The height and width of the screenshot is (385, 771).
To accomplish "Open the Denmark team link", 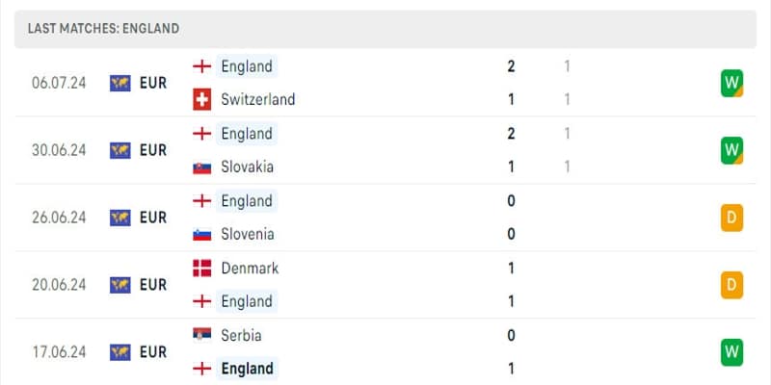I will point(250,269).
